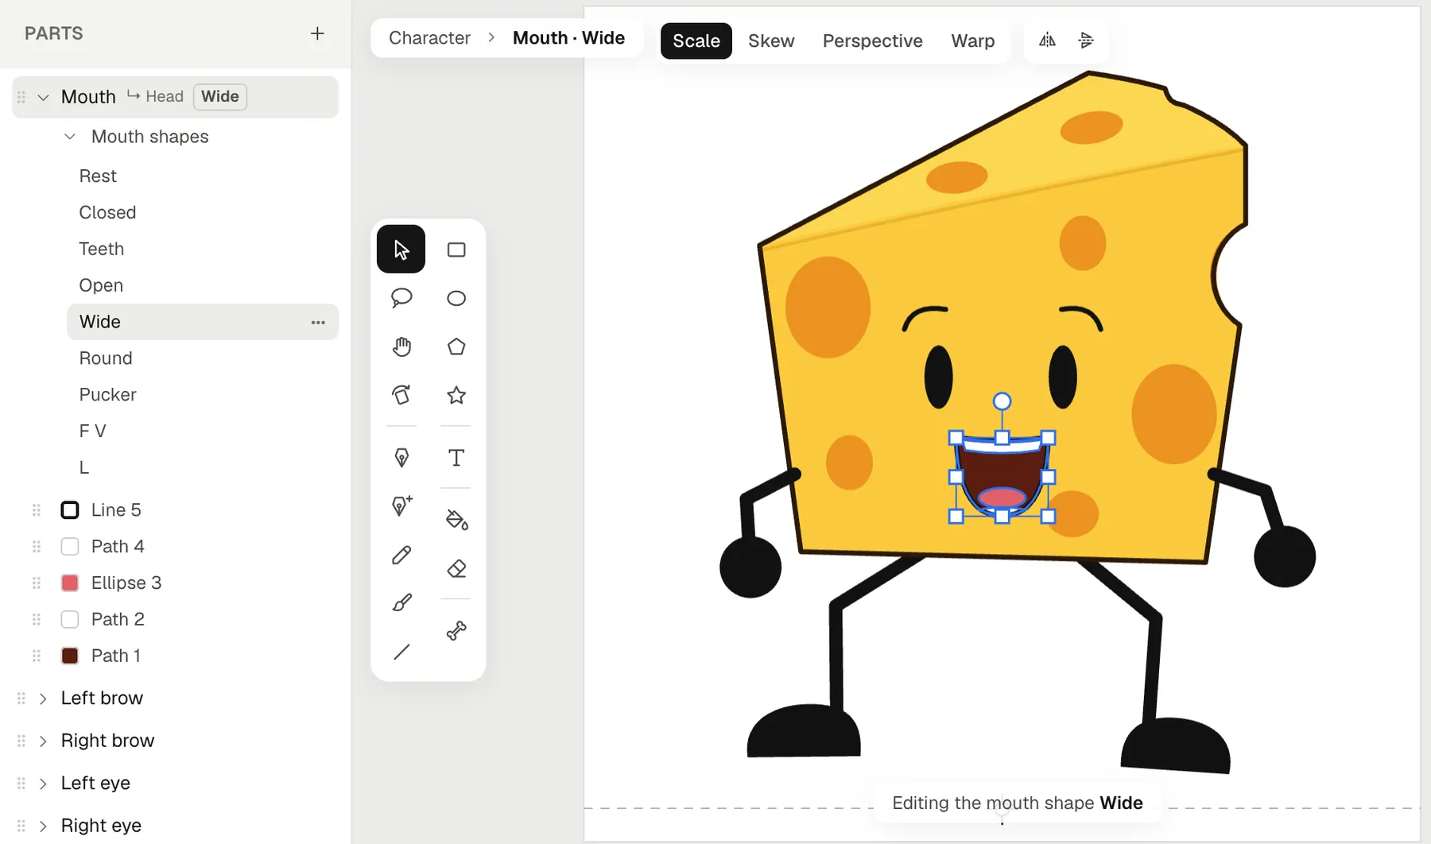Select the Line tool

point(401,652)
